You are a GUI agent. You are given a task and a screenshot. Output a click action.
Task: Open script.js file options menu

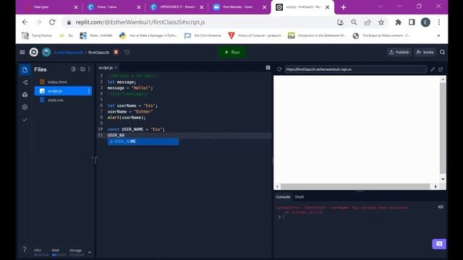click(89, 91)
